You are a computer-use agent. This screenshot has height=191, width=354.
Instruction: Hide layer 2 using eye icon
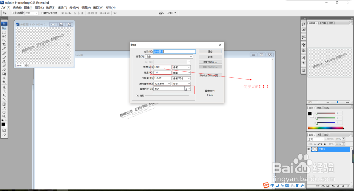pyautogui.click(x=309, y=149)
